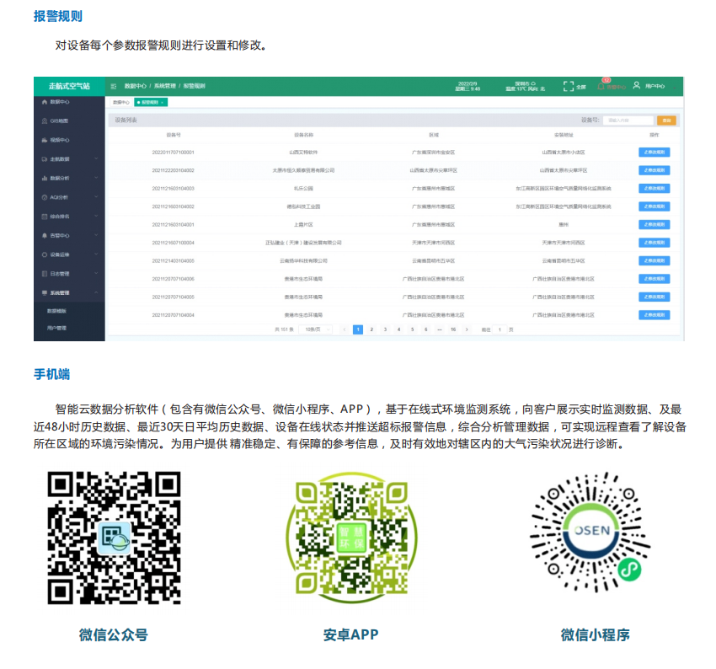Open the 用户中心 dropdown arrow in header
The width and height of the screenshot is (716, 669).
click(x=674, y=87)
